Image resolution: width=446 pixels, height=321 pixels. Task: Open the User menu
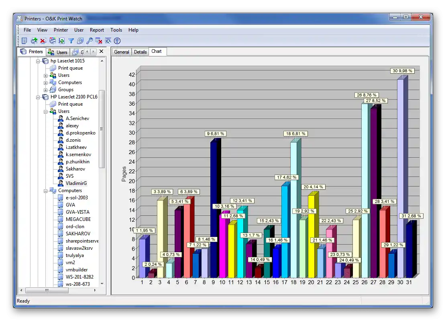tap(79, 30)
